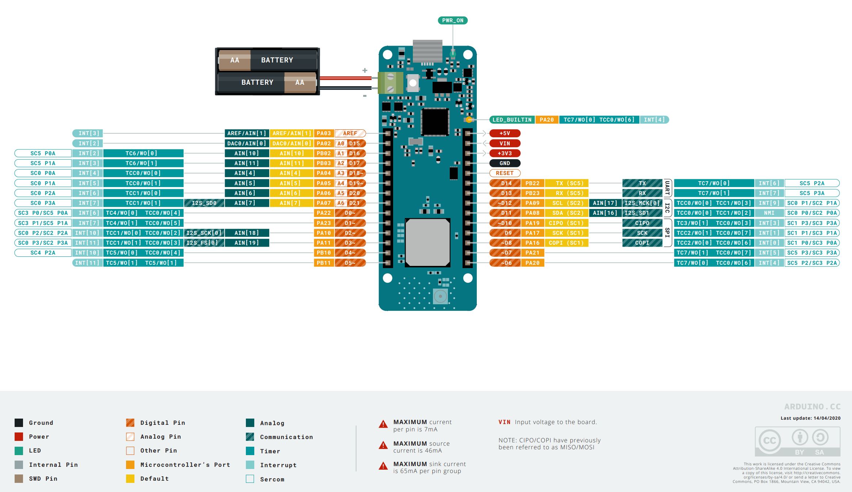
Task: Click the AIN[19] analog label
Action: (247, 243)
